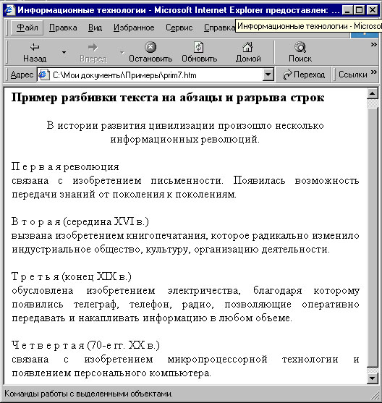Viewport: 382px width, 403px height.
Task: Close the Internet Explorer window
Action: point(372,10)
